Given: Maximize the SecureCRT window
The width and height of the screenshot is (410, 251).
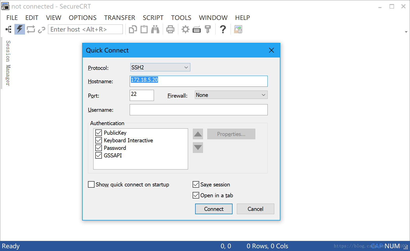Looking at the screenshot, I should coord(392,7).
